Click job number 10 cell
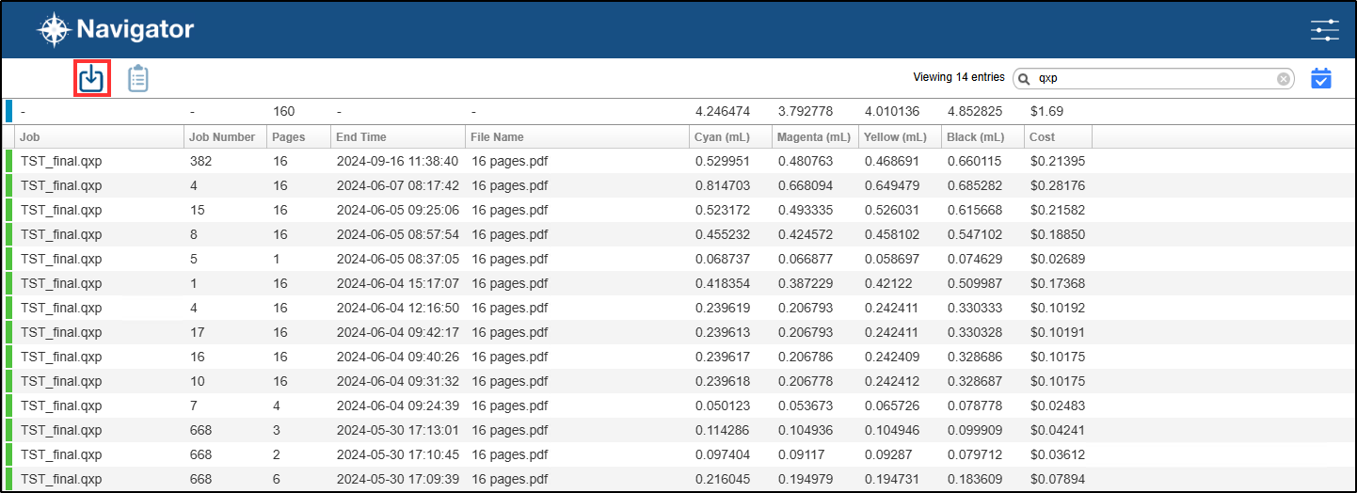The image size is (1357, 493). tap(197, 381)
